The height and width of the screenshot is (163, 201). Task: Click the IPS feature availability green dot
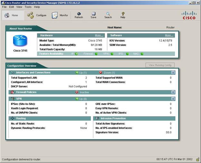click(128, 54)
